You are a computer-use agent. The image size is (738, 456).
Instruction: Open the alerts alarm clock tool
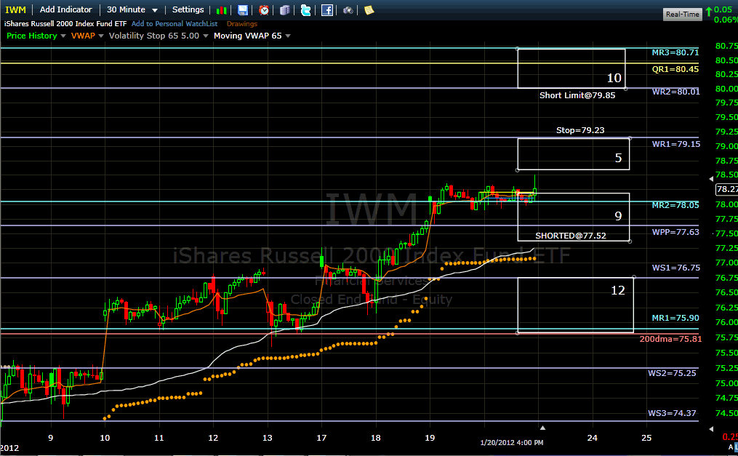(263, 10)
